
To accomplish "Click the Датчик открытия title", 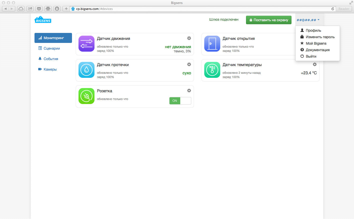I will (239, 39).
